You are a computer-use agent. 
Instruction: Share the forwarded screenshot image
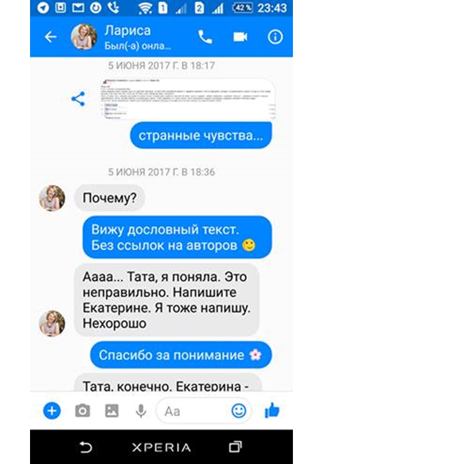point(78,99)
